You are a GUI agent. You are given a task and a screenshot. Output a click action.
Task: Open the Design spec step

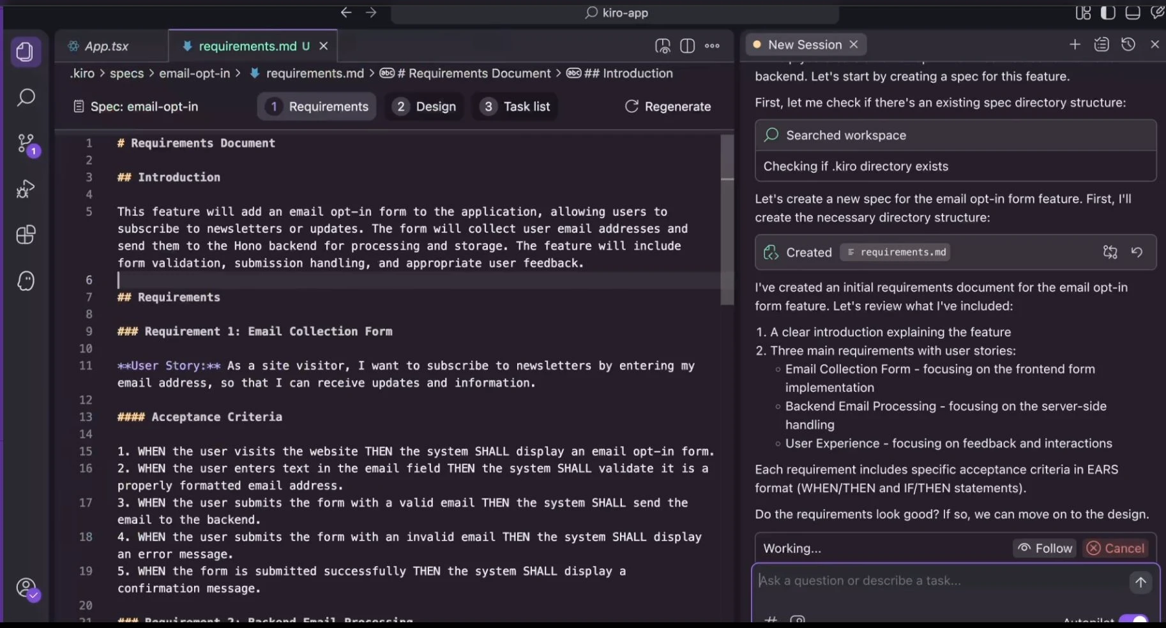425,107
